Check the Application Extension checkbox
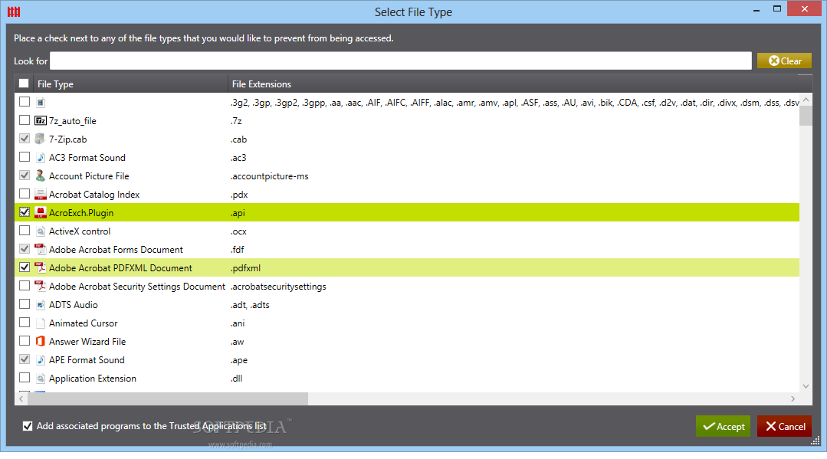 point(25,378)
